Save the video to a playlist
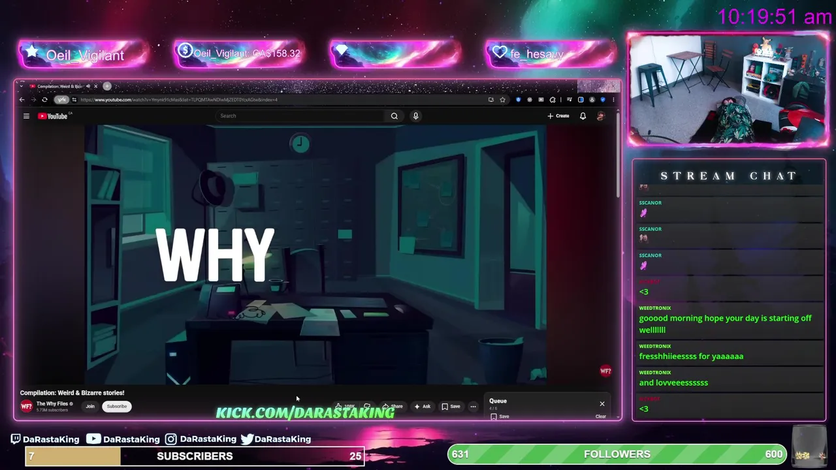 coord(451,406)
